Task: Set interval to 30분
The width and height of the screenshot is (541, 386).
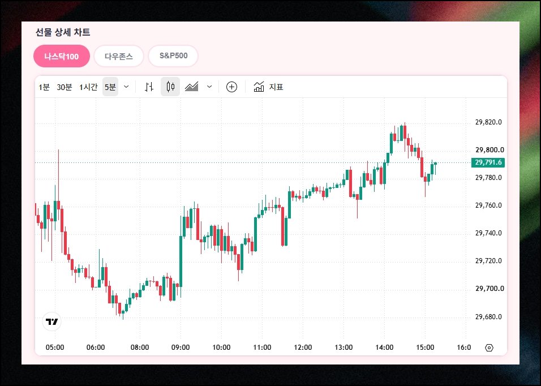Action: pos(64,87)
